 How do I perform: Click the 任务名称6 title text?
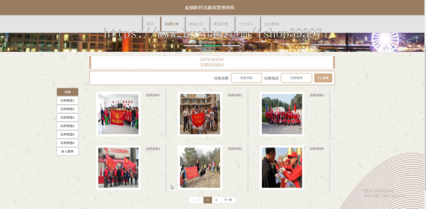point(317,149)
